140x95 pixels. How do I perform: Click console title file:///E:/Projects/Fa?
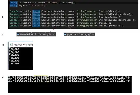click(x=23, y=45)
